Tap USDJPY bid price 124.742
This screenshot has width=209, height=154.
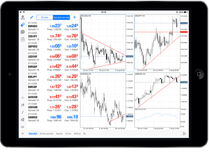[55, 36]
